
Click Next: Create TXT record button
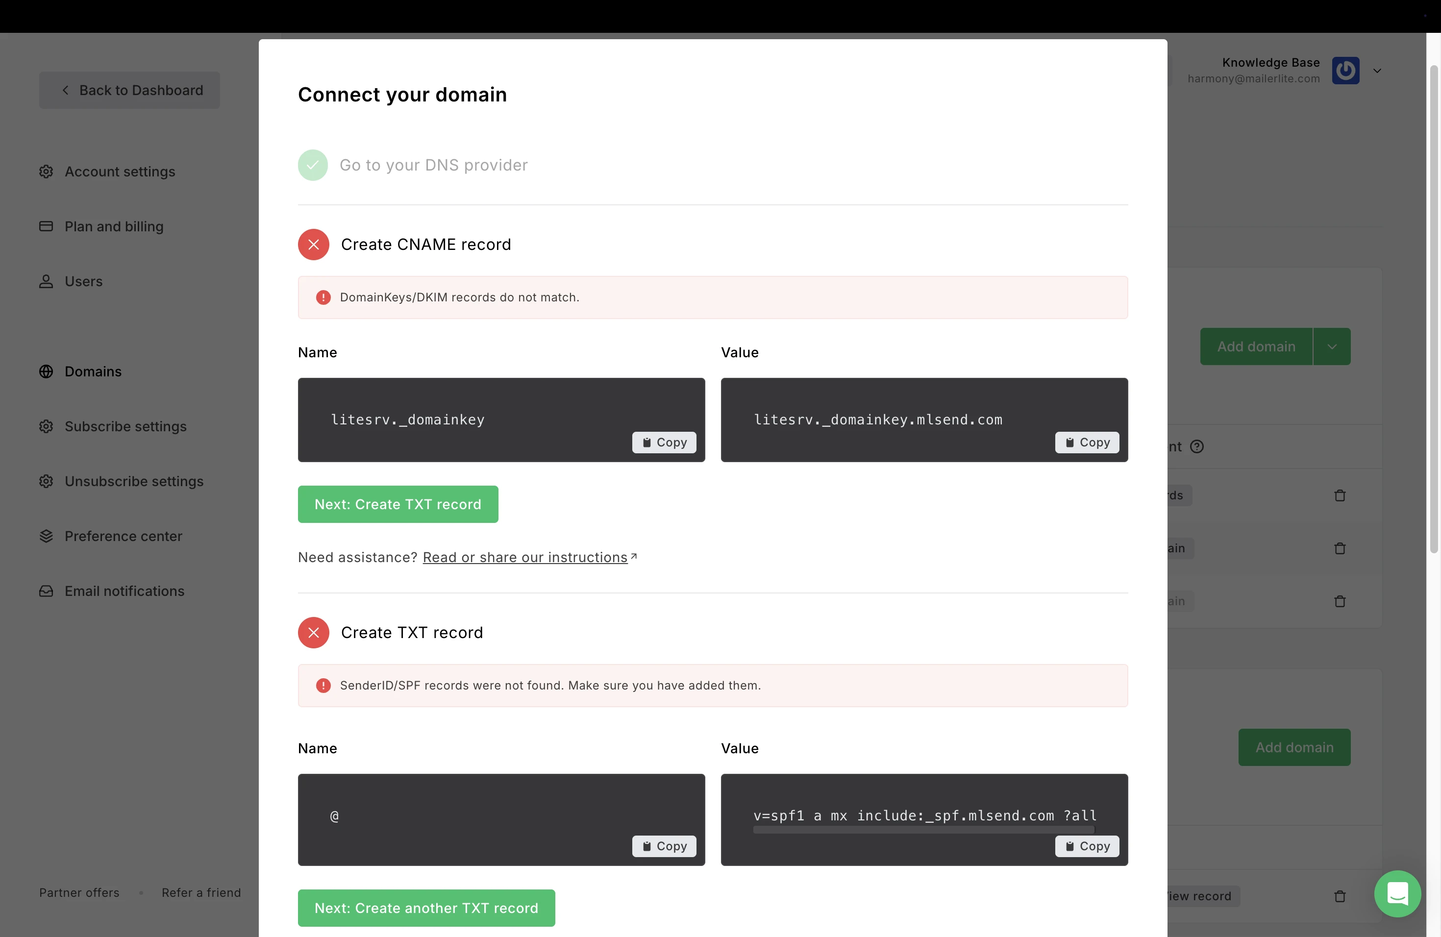tap(398, 504)
